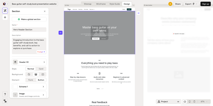Open the Header 30 component picker
Viewport: 213px width, 106px height.
pyautogui.click(x=29, y=62)
